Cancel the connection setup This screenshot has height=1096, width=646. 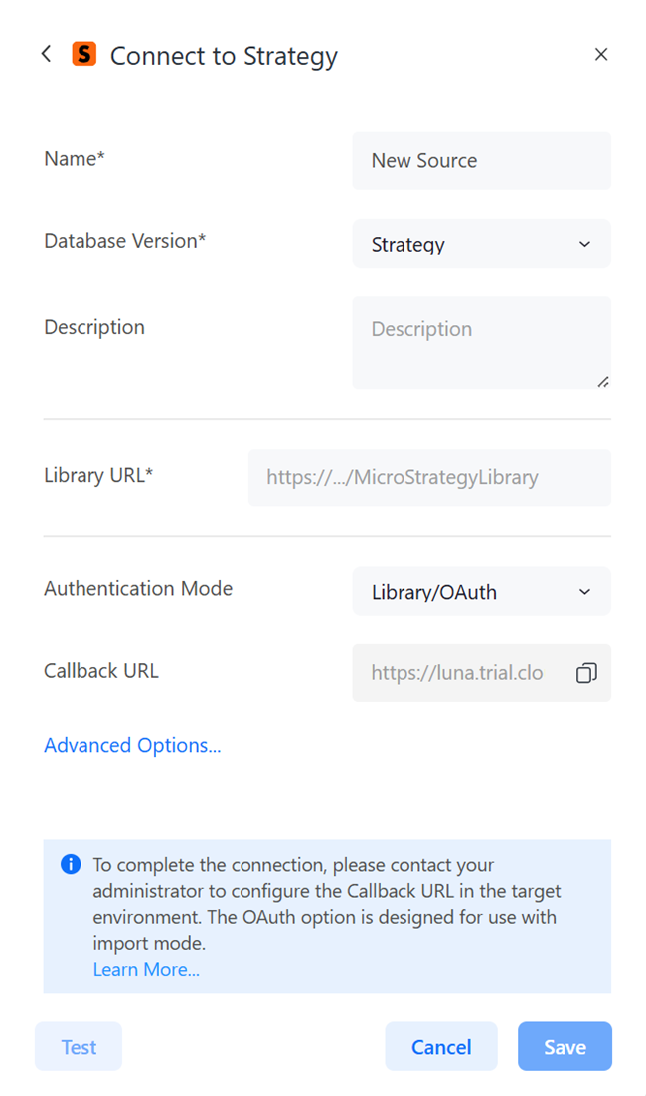(441, 1047)
